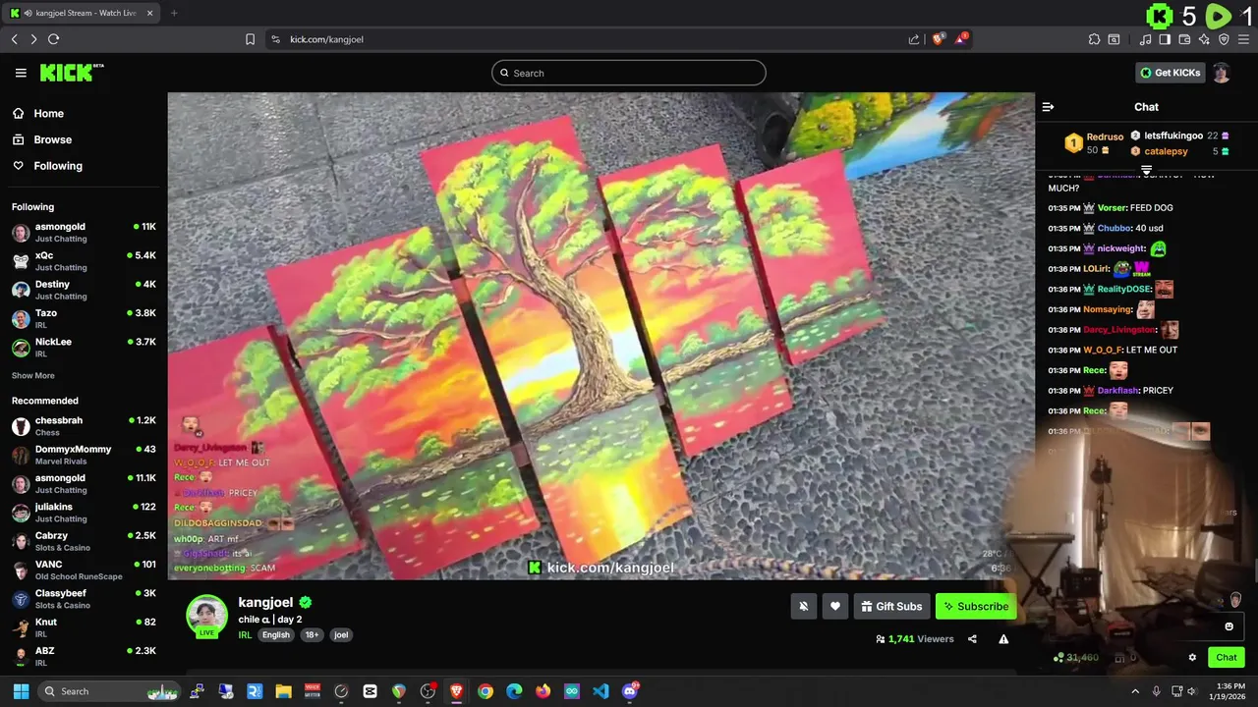Click the browser address bar URL
Screen dimensions: 1258x707
(x=326, y=39)
